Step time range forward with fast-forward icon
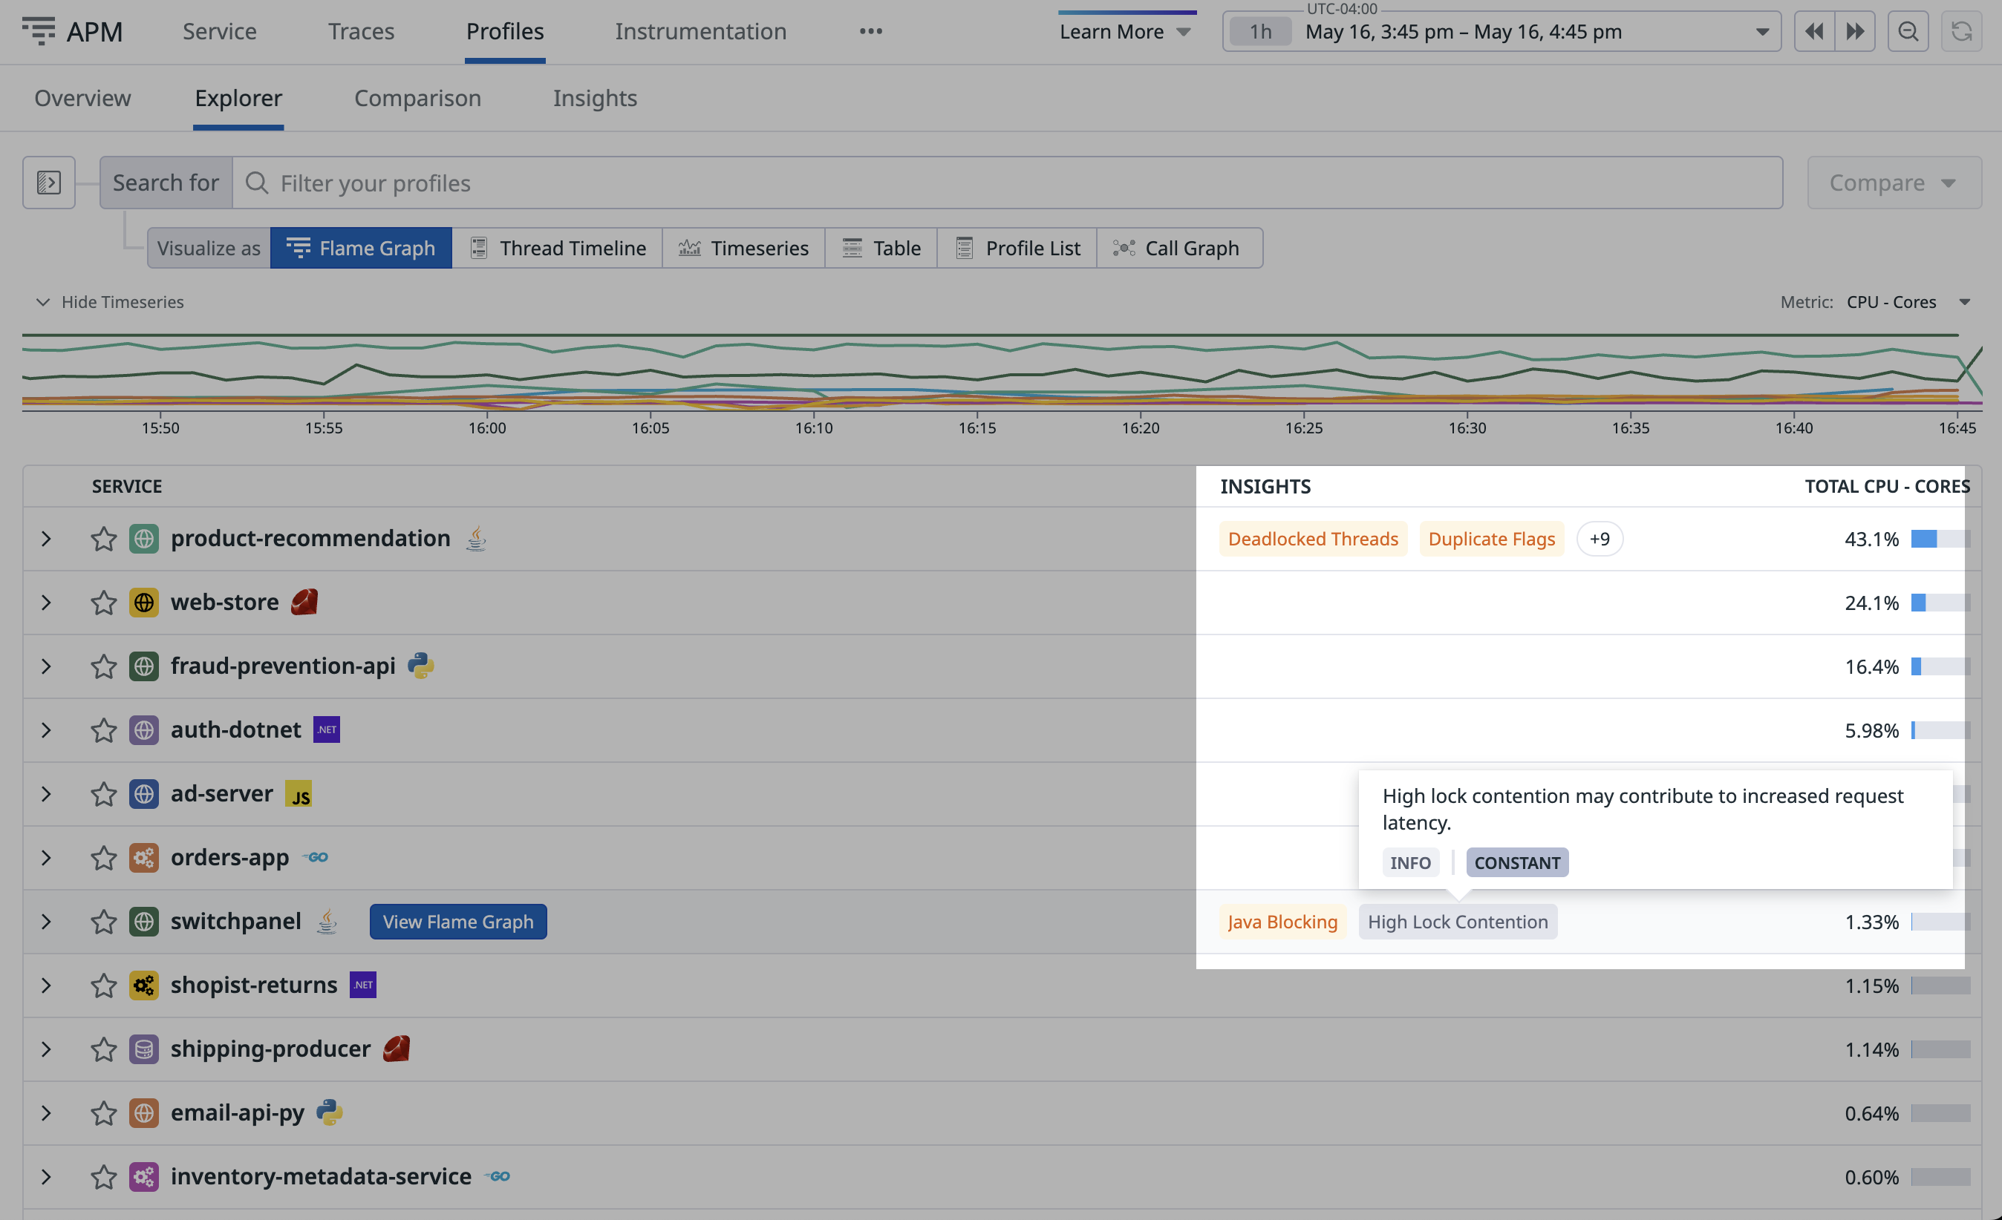 pyautogui.click(x=1855, y=32)
